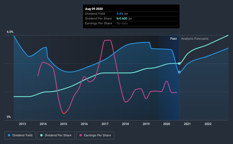This screenshot has height=144, width=233.
Task: Click the No data earnings value in tooltip
Action: [122, 23]
